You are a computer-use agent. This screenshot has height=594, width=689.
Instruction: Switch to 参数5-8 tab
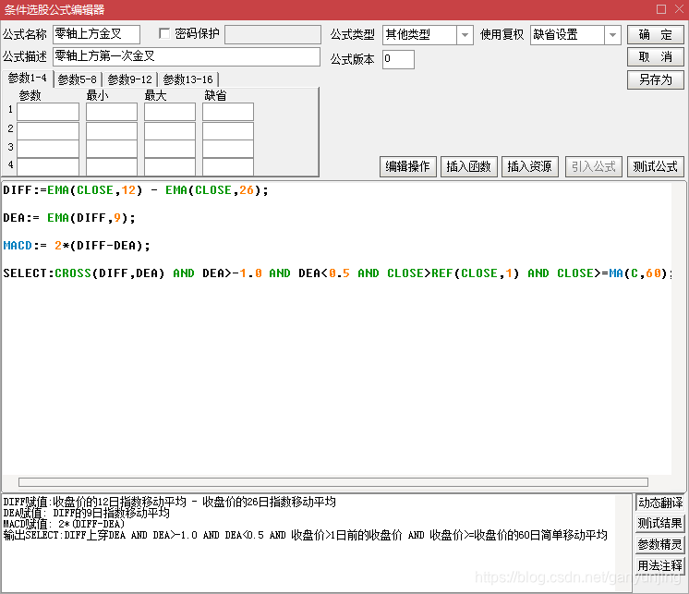tap(78, 79)
